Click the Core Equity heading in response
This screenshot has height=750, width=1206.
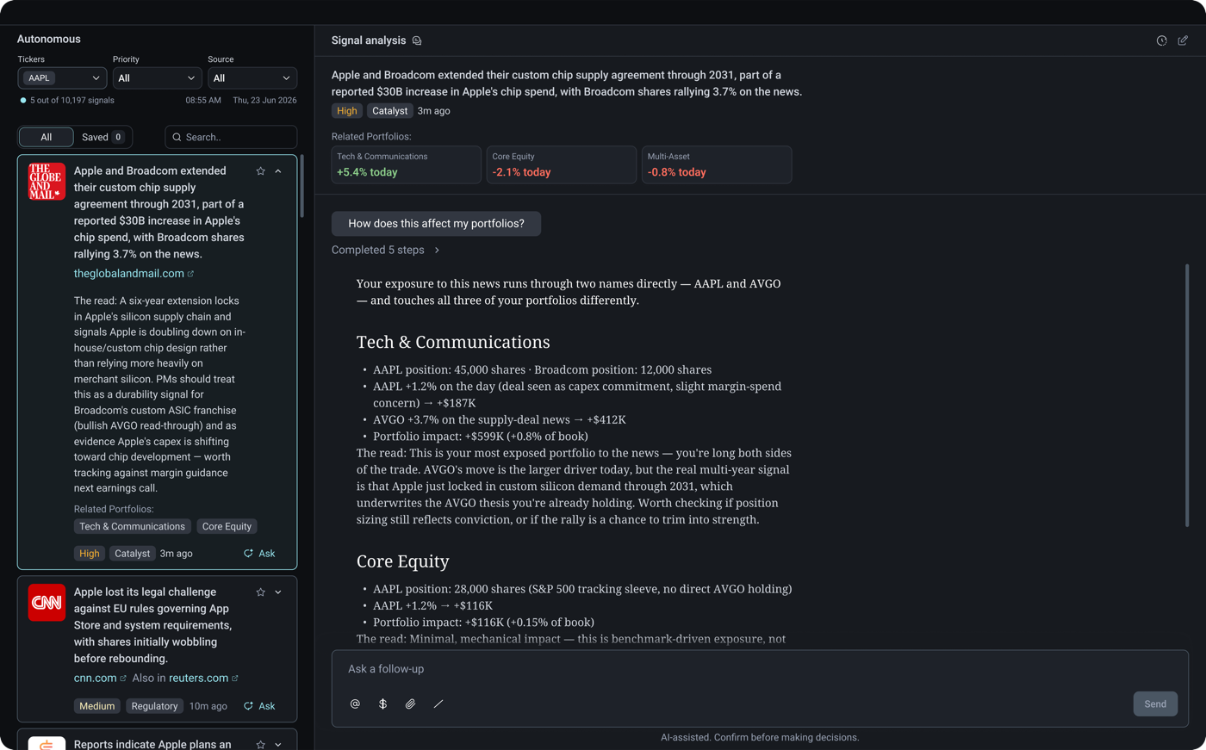pos(403,561)
